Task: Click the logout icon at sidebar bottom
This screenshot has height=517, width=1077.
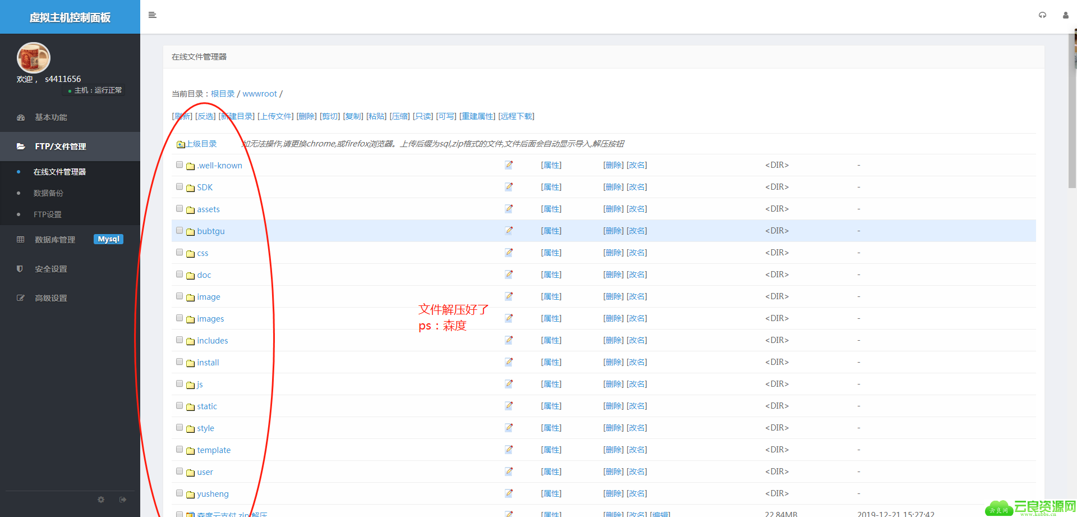Action: [123, 499]
